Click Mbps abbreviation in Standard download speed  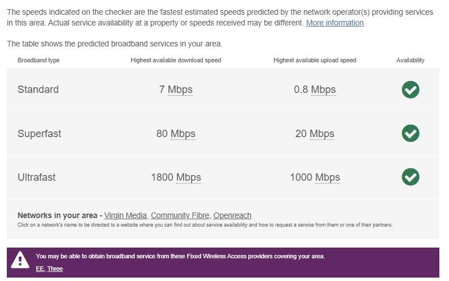pyautogui.click(x=180, y=90)
